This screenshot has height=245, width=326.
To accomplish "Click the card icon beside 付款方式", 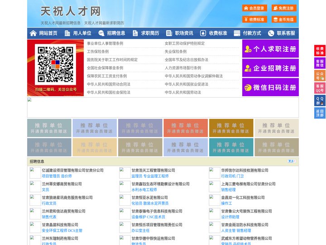I will coord(237,33).
